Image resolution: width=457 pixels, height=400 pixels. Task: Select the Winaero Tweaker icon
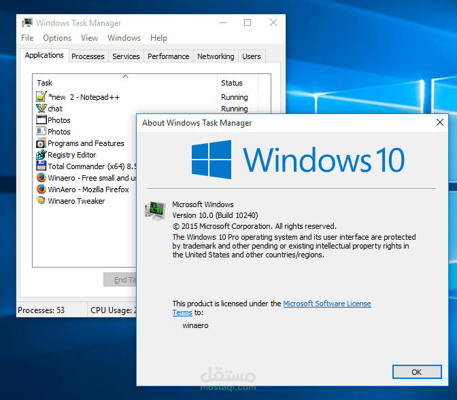coord(41,200)
